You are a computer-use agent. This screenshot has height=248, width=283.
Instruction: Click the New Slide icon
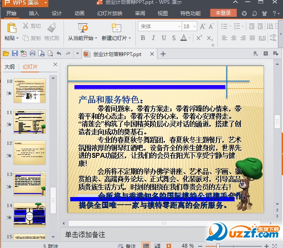tap(116, 28)
